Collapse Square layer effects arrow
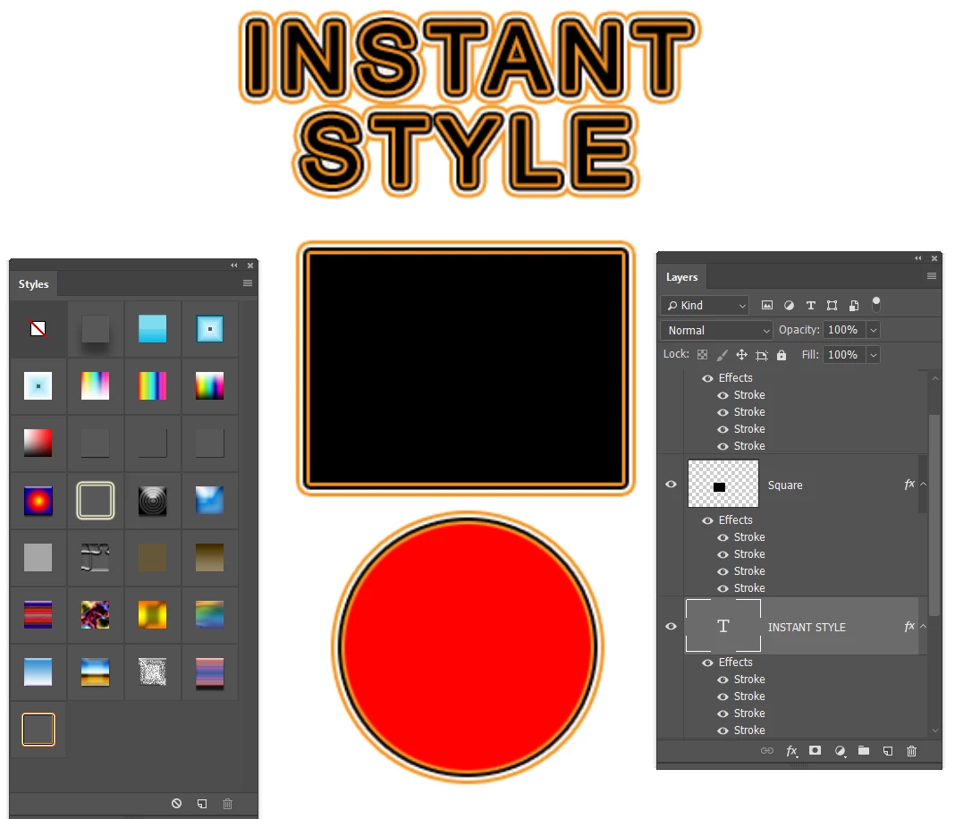Screen dimensions: 955x819 click(x=924, y=484)
